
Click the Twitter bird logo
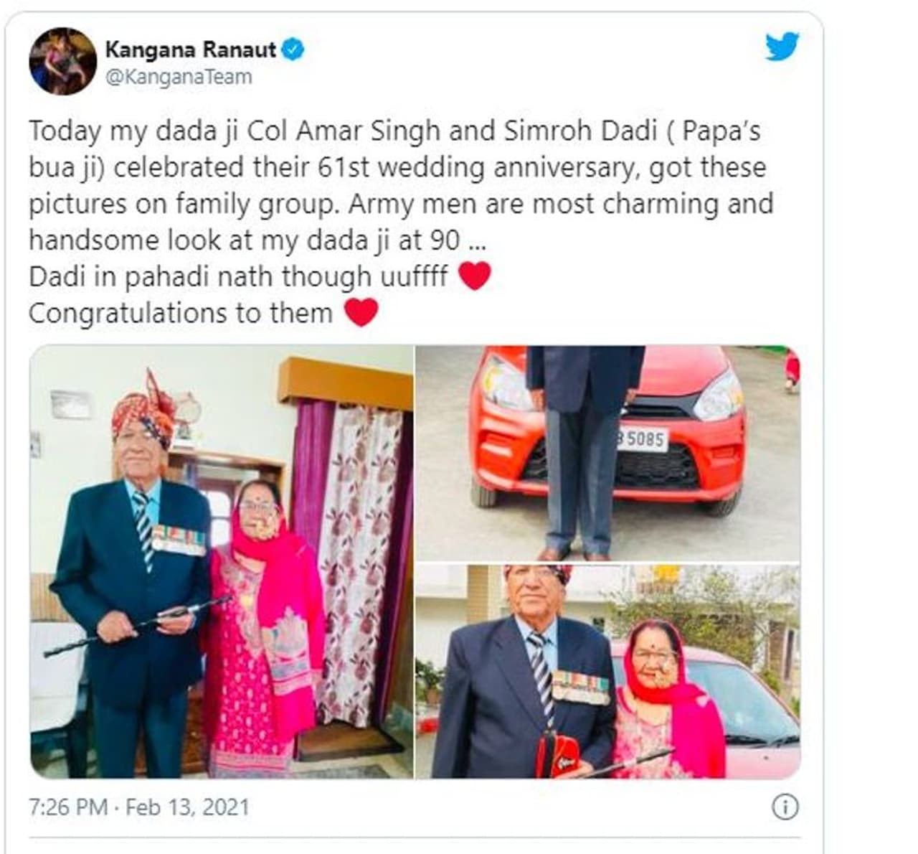(782, 47)
